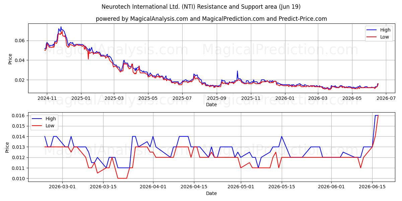Click the 2026-07 tick label on upper chart
The image size is (402, 201).
(x=386, y=98)
